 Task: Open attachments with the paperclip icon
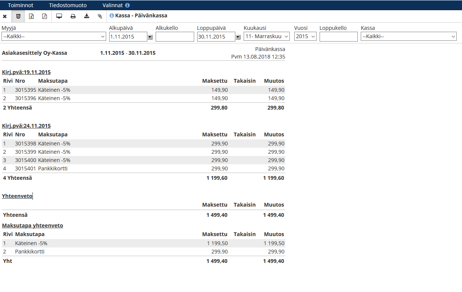[x=100, y=16]
